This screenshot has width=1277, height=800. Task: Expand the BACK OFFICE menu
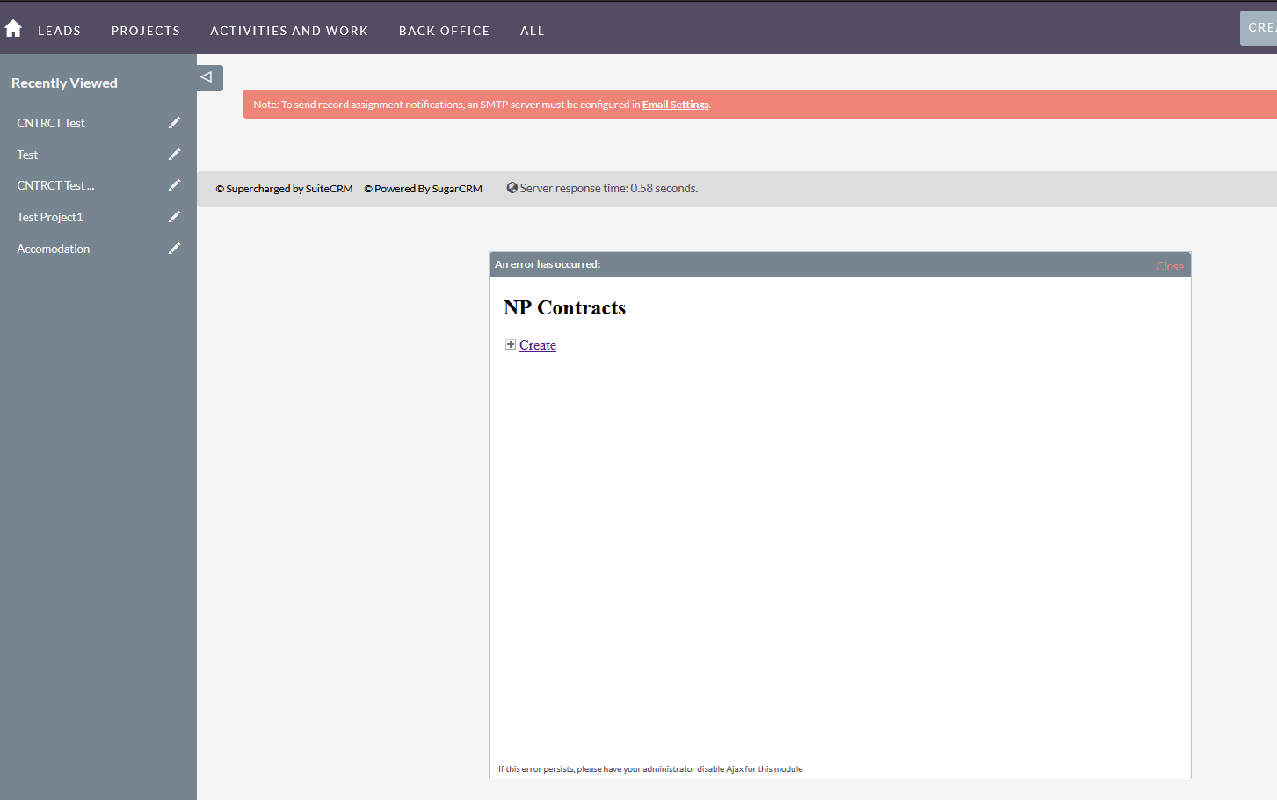pos(444,31)
